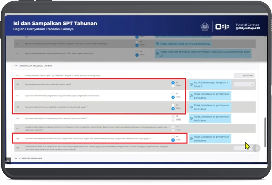Expand the Lampiran Tambahan section
This screenshot has height=185, width=272.
(x=16, y=158)
